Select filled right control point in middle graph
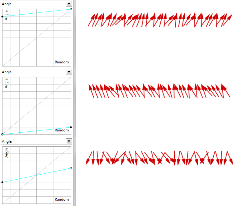The height and width of the screenshot is (206, 241). [71, 127]
